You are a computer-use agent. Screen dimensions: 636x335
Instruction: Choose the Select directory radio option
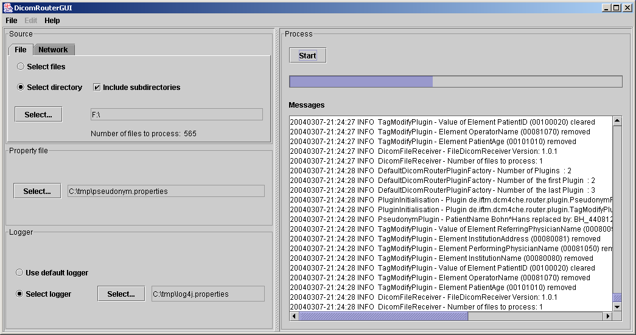coord(21,88)
